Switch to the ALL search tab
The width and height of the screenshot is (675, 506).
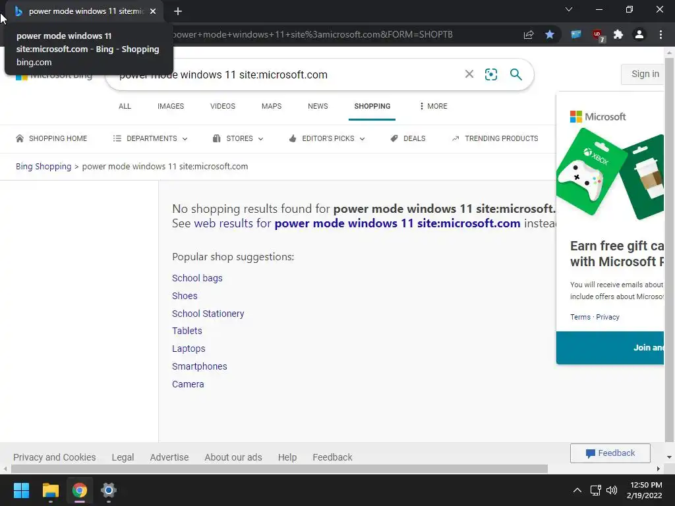[125, 106]
